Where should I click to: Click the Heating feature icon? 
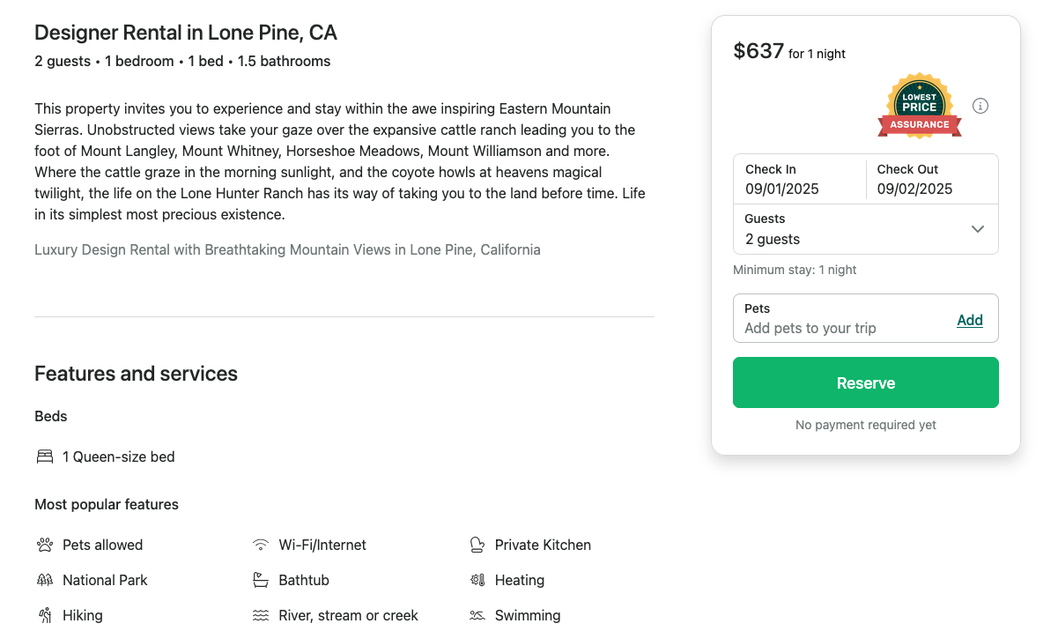477,580
